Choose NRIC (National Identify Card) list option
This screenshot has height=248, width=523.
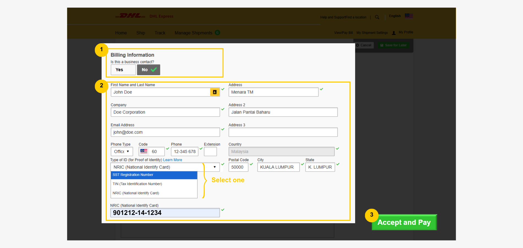pos(154,193)
